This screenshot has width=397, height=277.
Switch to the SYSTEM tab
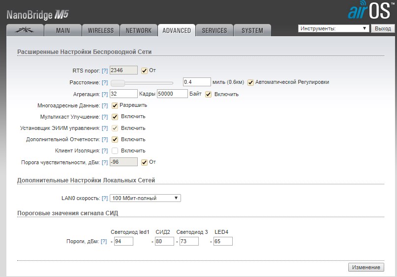252,30
